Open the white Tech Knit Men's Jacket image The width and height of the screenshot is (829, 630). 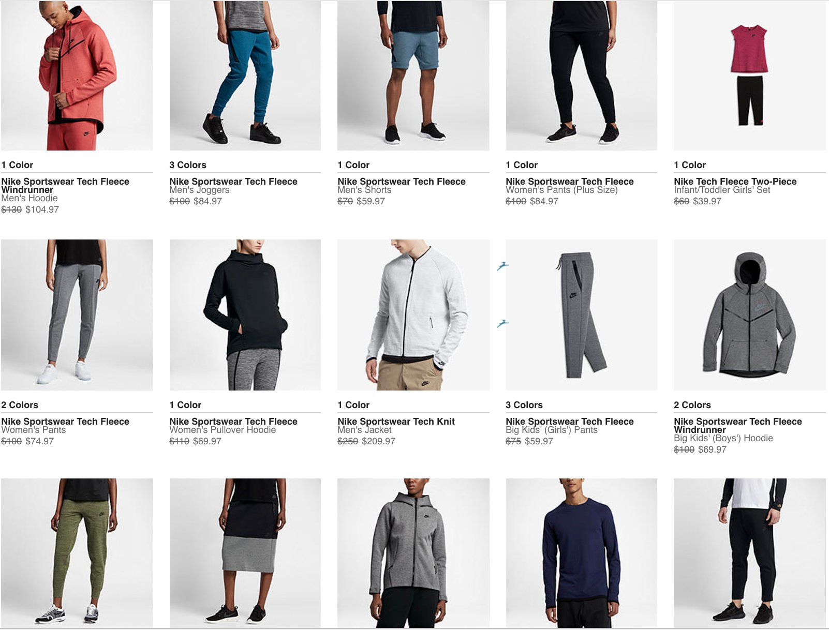413,314
